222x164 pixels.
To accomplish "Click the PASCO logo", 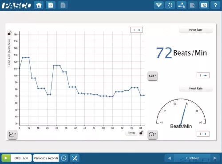I will pos(16,5).
